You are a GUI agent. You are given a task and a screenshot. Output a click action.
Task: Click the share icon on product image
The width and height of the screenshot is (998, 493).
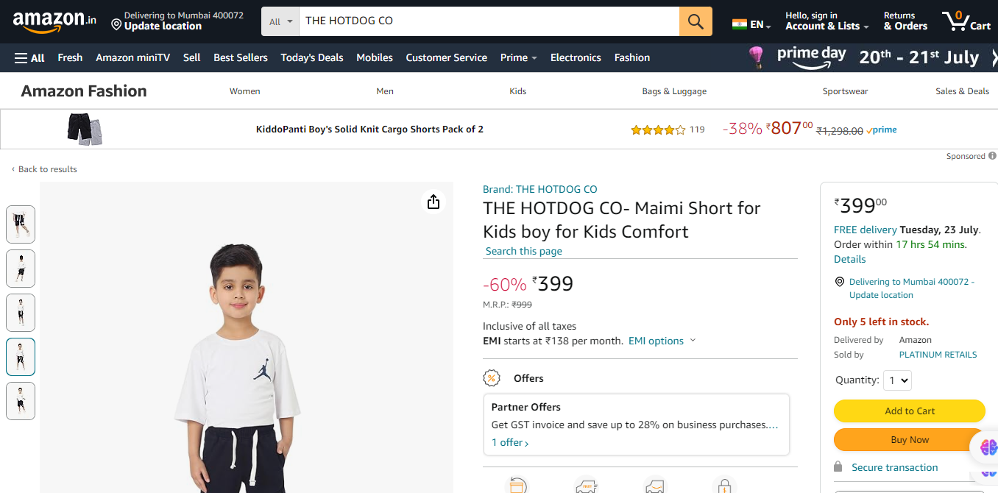433,202
